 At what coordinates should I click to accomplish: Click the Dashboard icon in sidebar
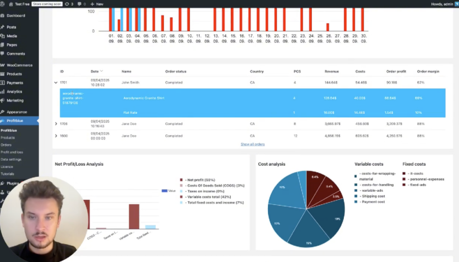click(3, 16)
